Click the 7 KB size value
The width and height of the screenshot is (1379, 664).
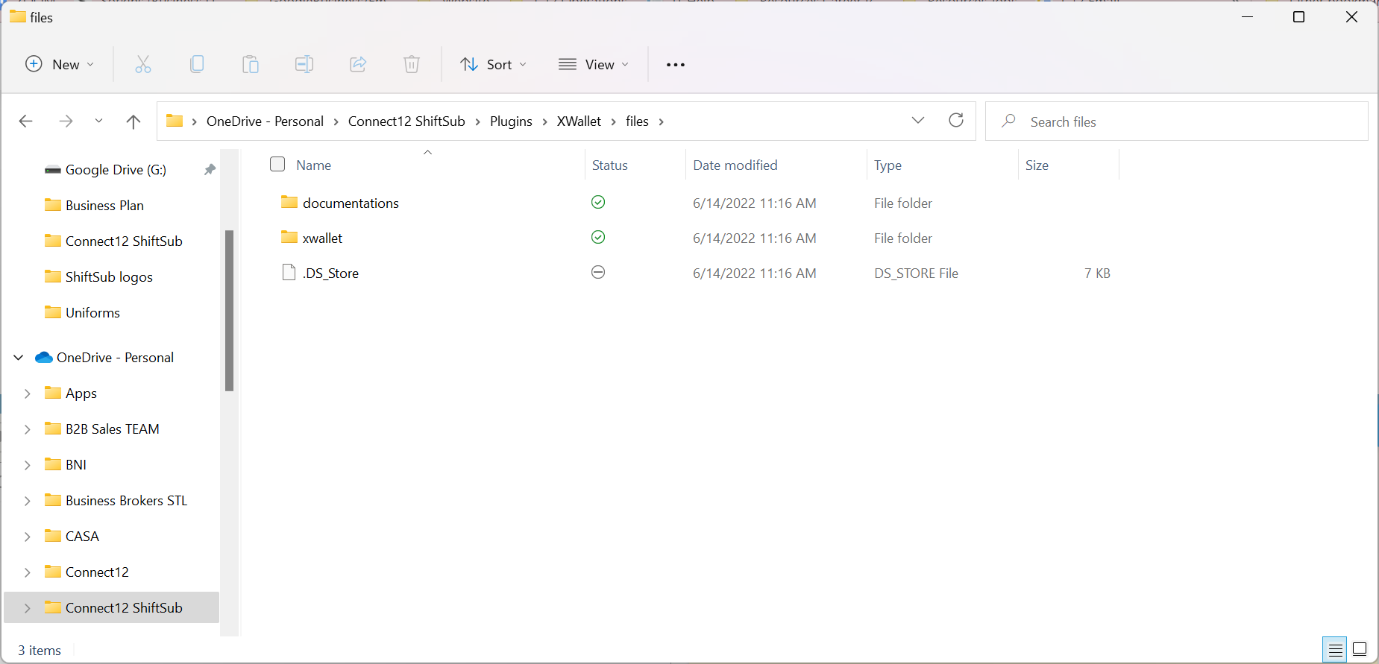click(x=1097, y=273)
